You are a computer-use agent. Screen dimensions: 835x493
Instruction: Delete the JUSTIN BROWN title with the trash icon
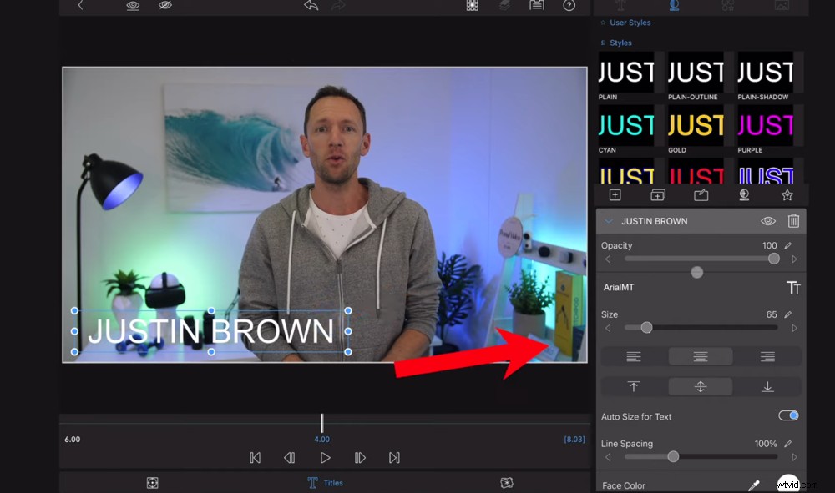(x=793, y=221)
